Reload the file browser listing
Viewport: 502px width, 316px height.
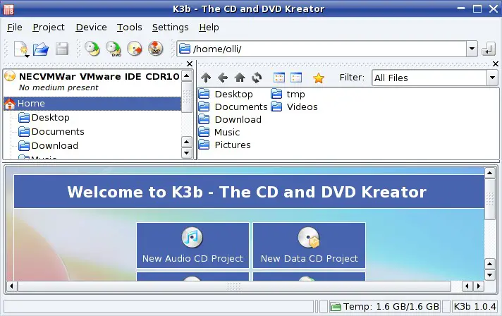coord(257,78)
